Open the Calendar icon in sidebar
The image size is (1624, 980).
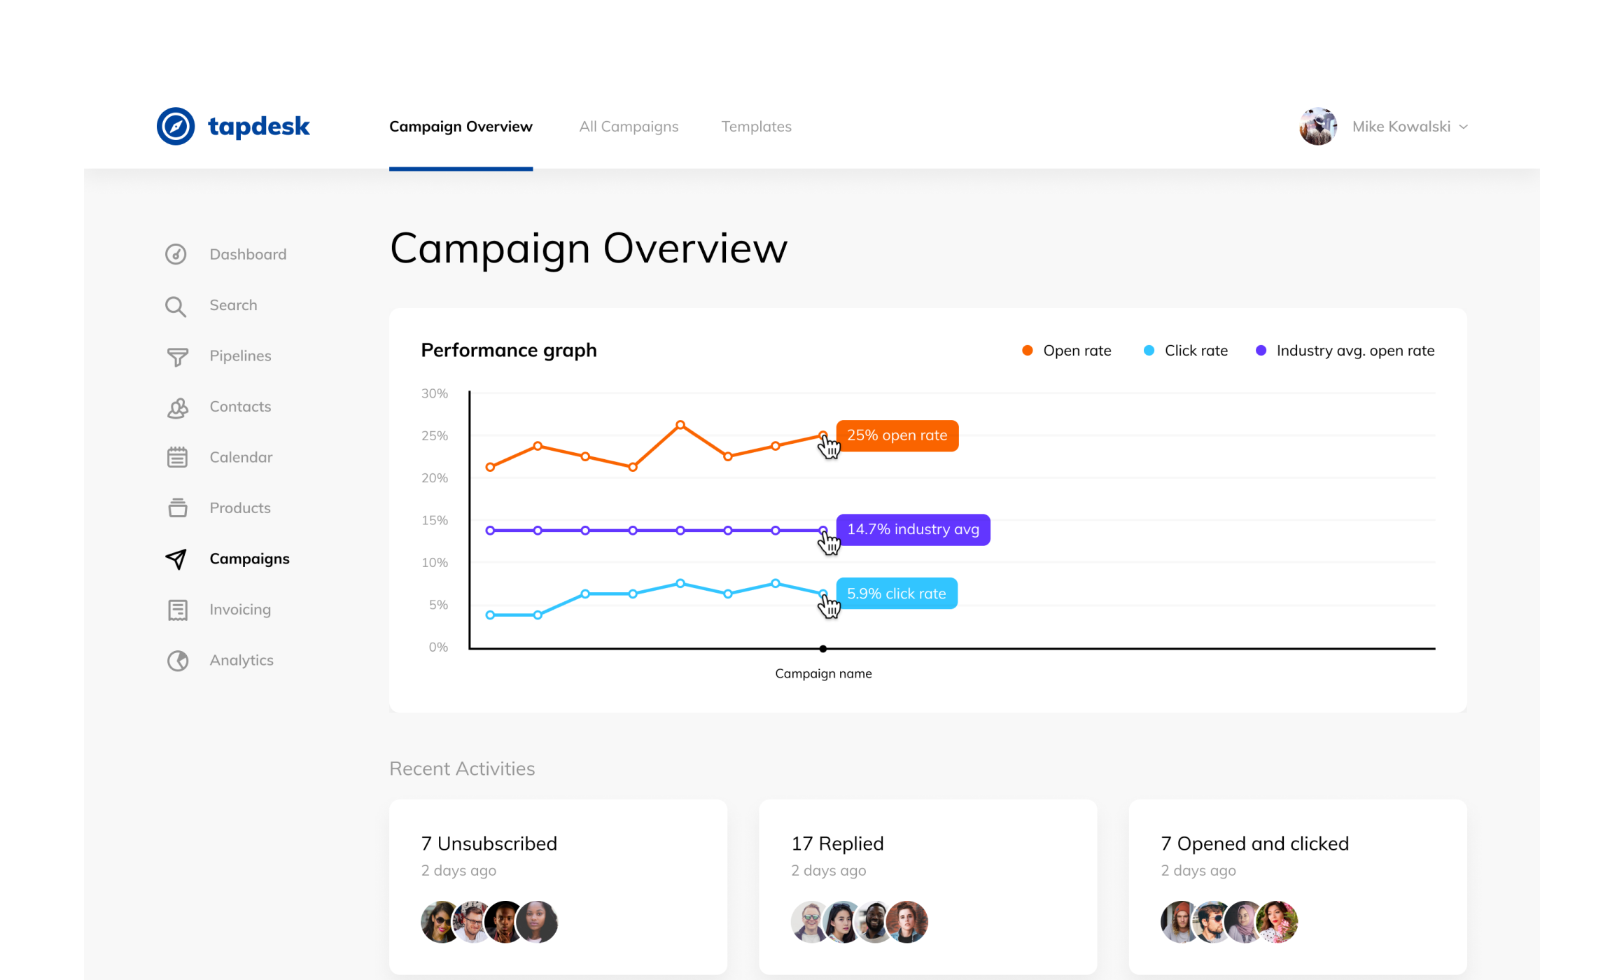[177, 457]
